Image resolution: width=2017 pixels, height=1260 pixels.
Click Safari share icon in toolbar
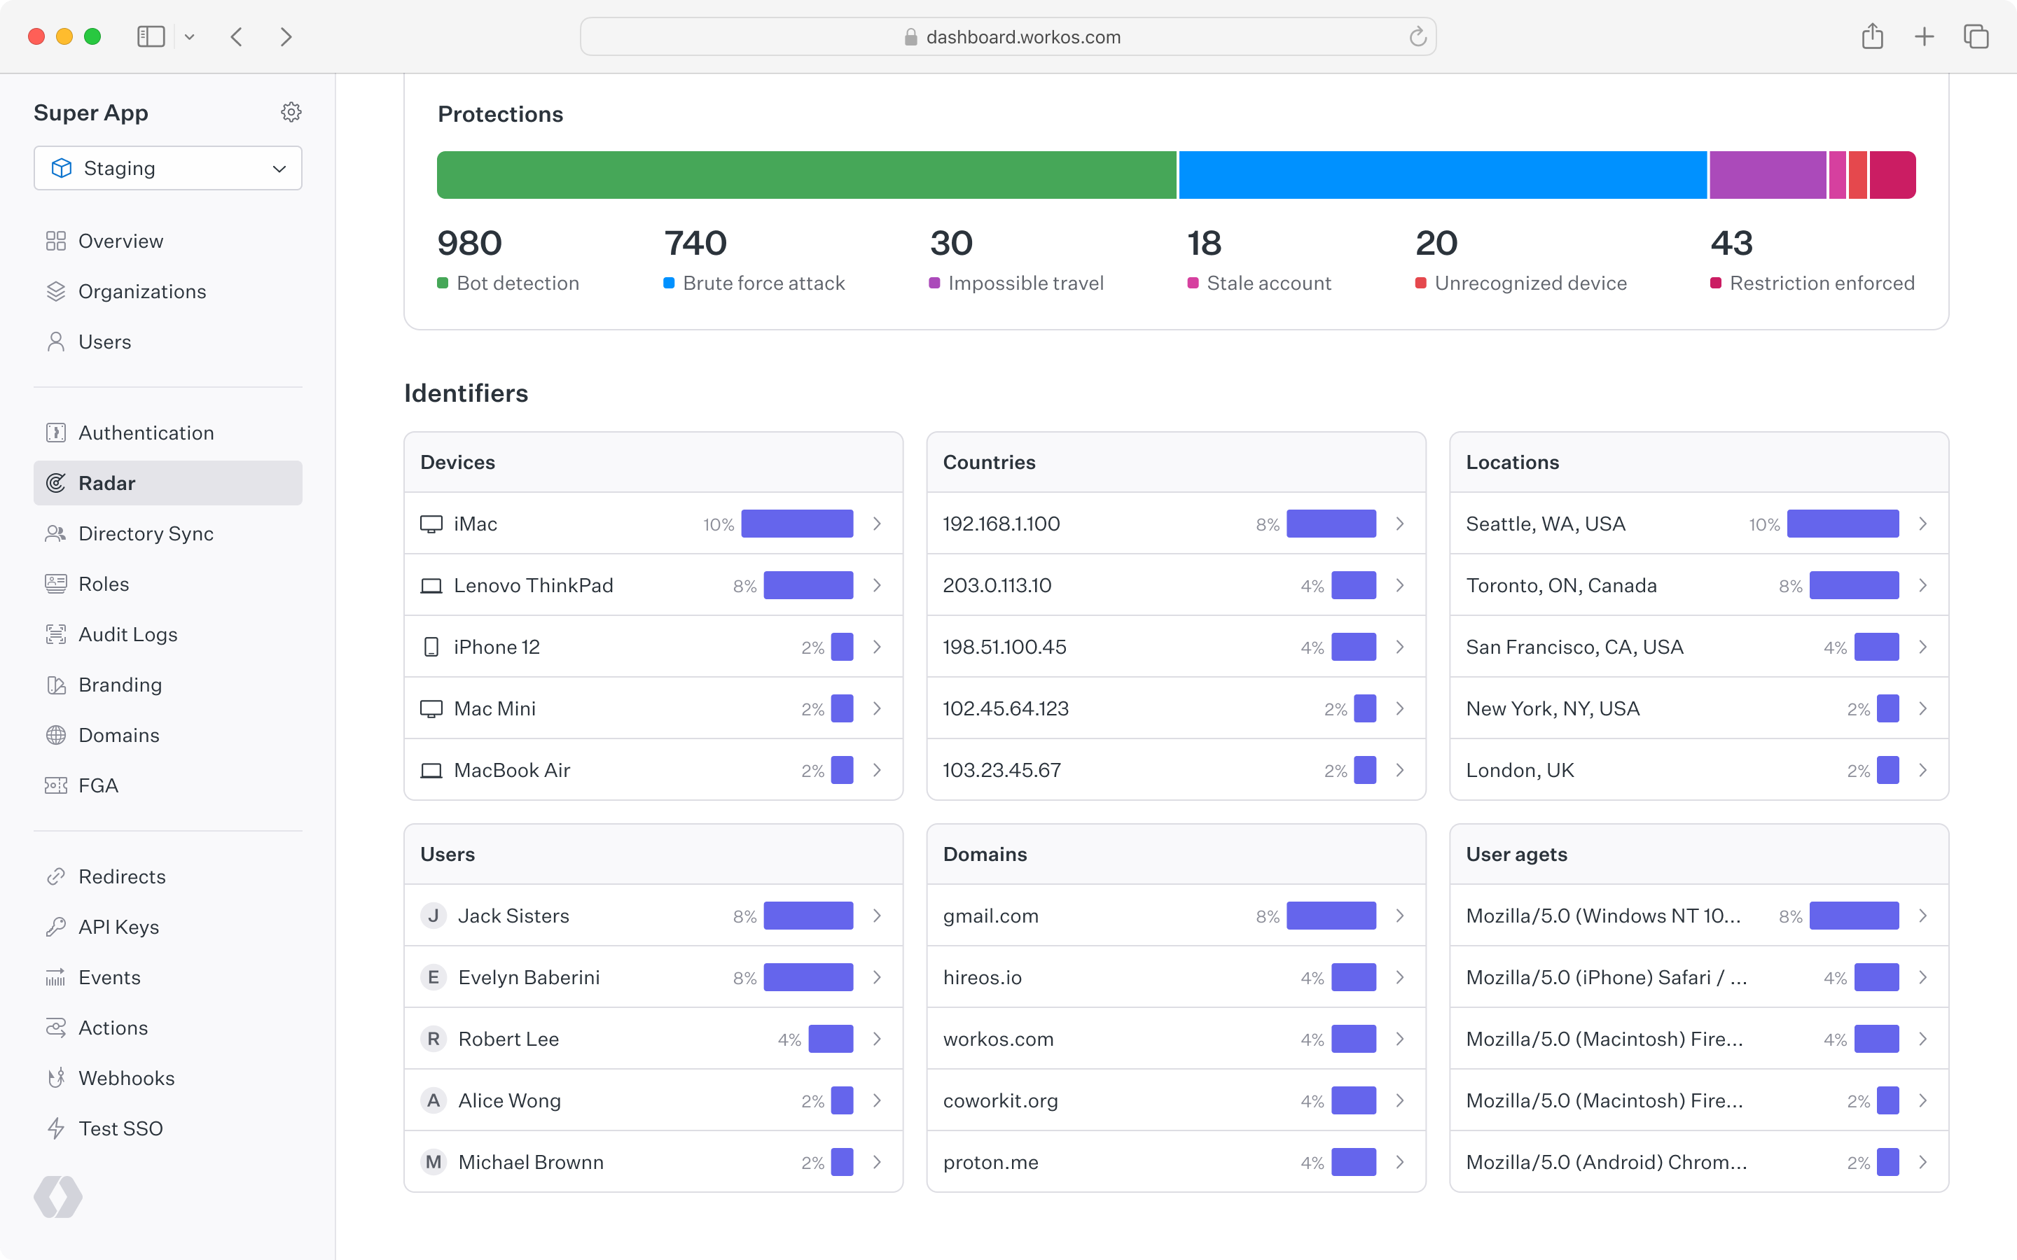[x=1872, y=36]
